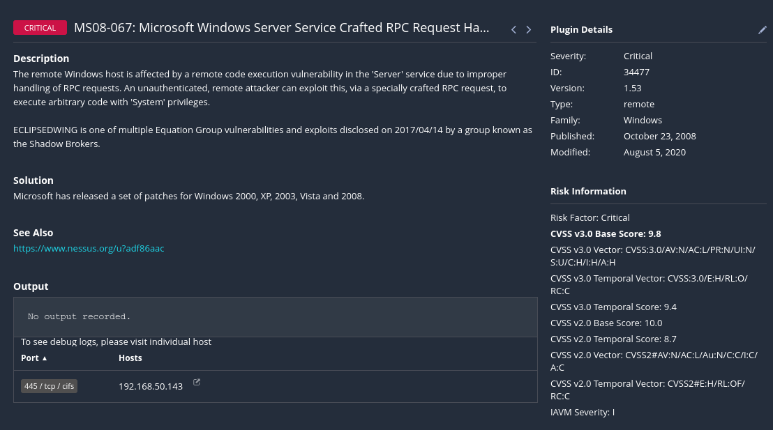Viewport: 773px width, 430px height.
Task: Click the Risk Information panel heading
Action: [588, 191]
